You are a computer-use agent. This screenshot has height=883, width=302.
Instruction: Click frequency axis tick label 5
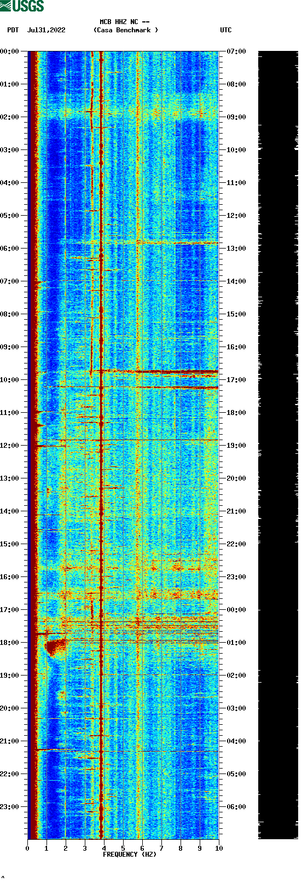pos(123,849)
